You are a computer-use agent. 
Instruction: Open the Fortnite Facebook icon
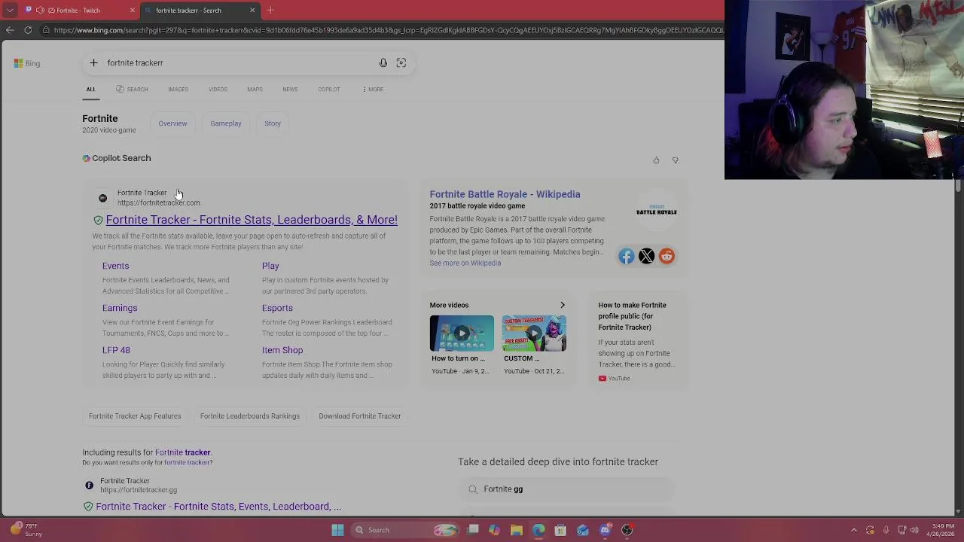tap(627, 257)
